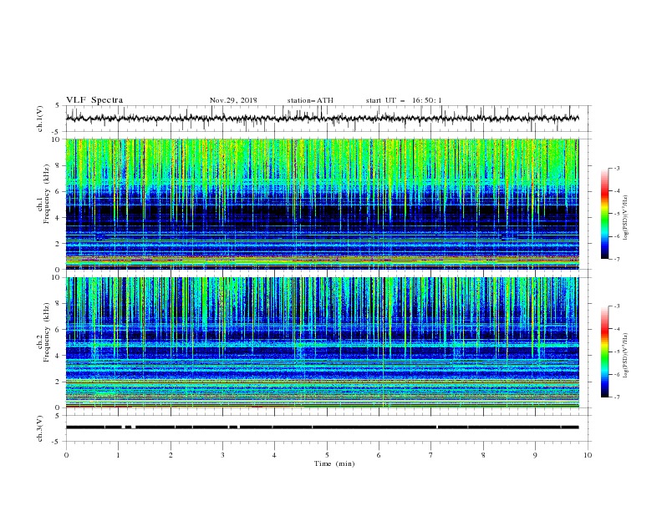Click the ch.1 'Frequency (kHz)' axis label
The width and height of the screenshot is (662, 511).
pos(47,194)
